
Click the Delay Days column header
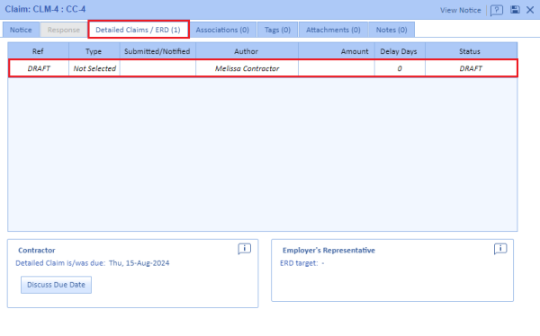pos(400,51)
